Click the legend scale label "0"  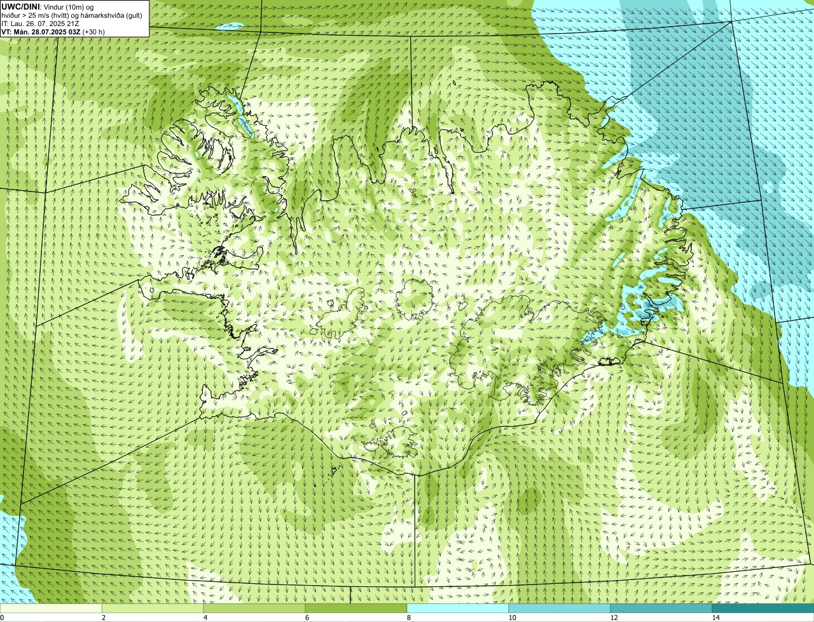[x=2, y=618]
